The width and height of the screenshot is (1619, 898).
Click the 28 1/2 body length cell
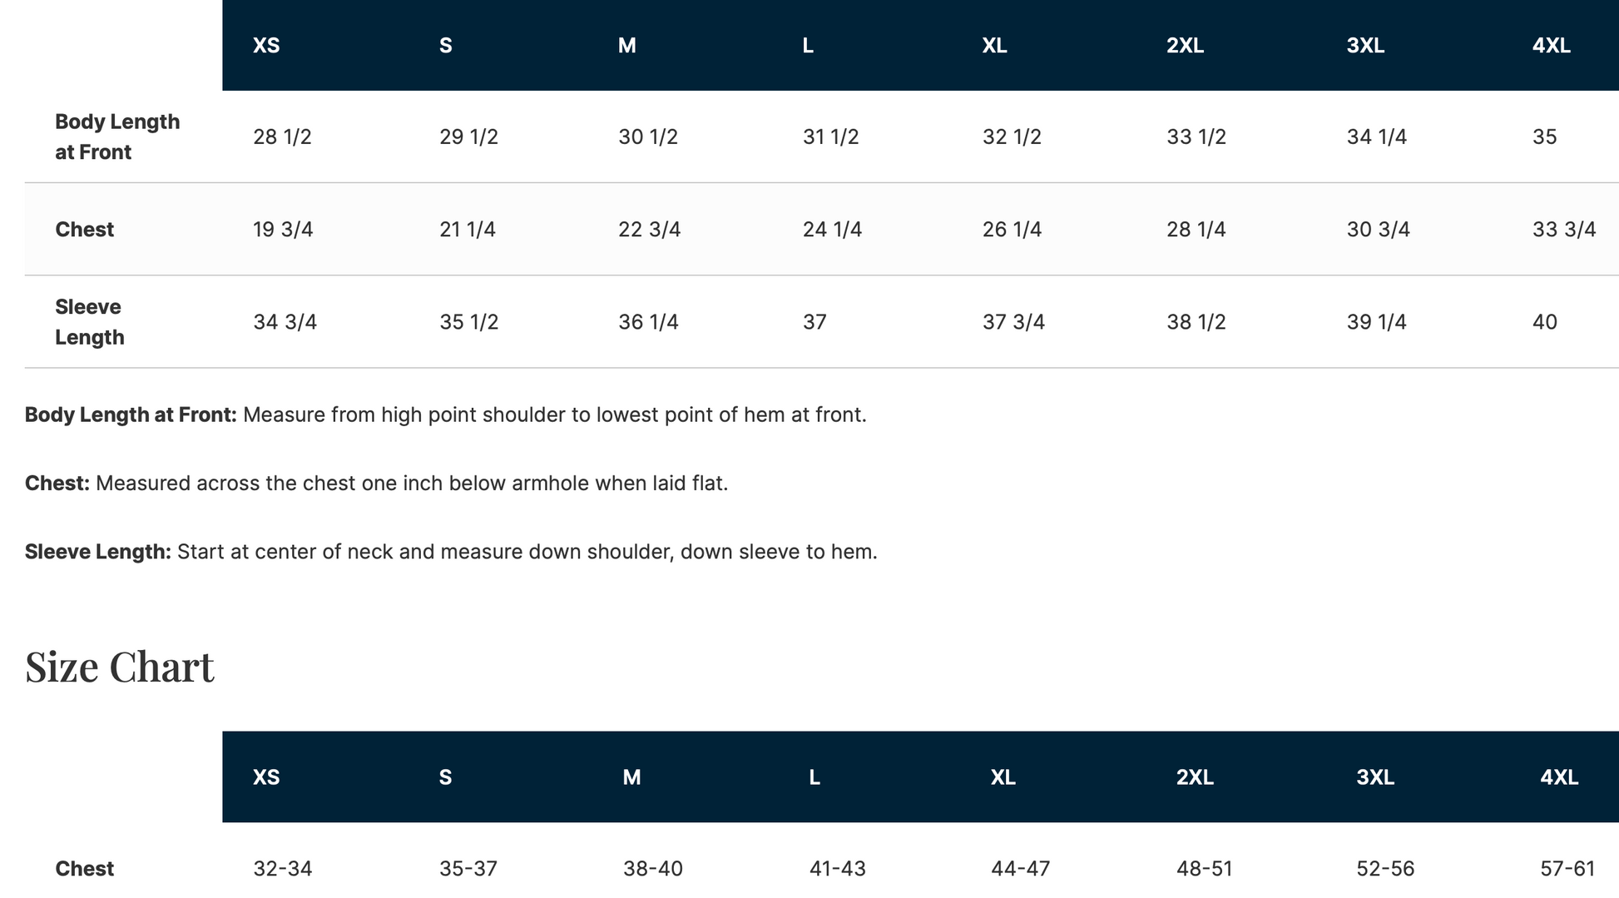282,136
